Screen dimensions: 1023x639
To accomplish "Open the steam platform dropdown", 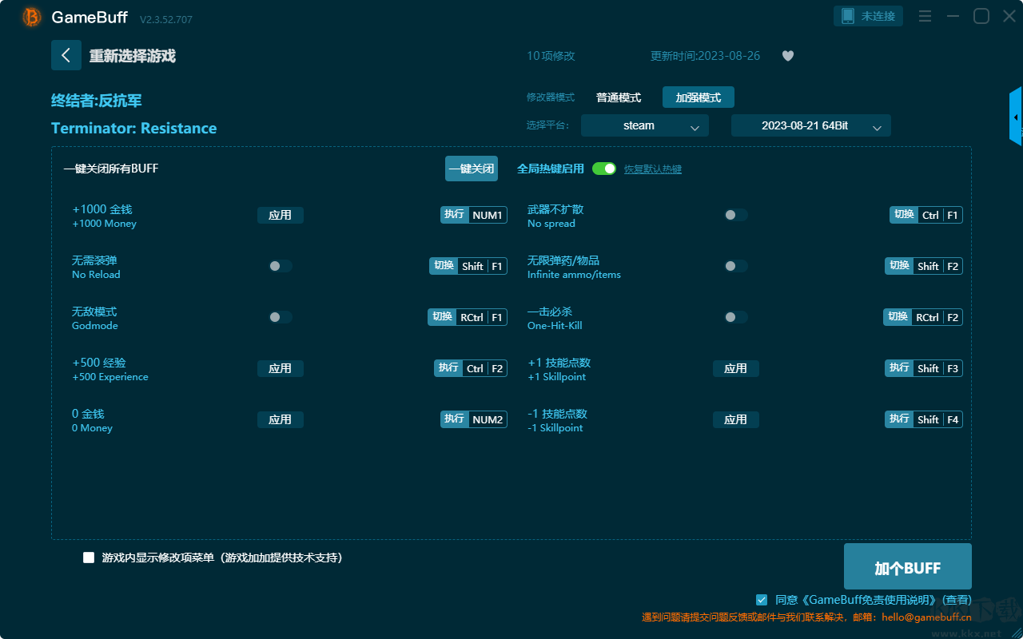I will click(645, 125).
